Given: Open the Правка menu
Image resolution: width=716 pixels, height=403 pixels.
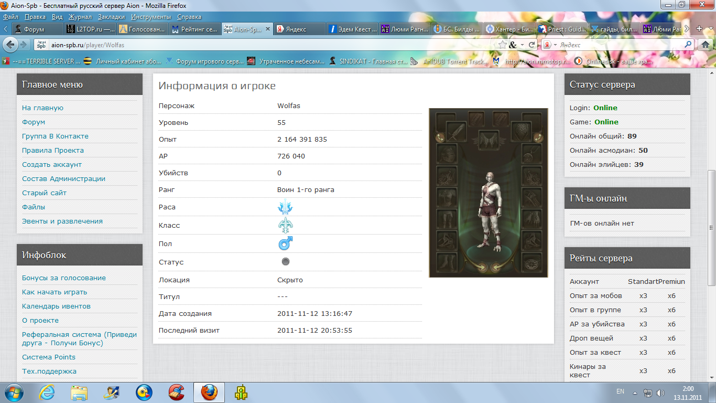Looking at the screenshot, I should (35, 17).
